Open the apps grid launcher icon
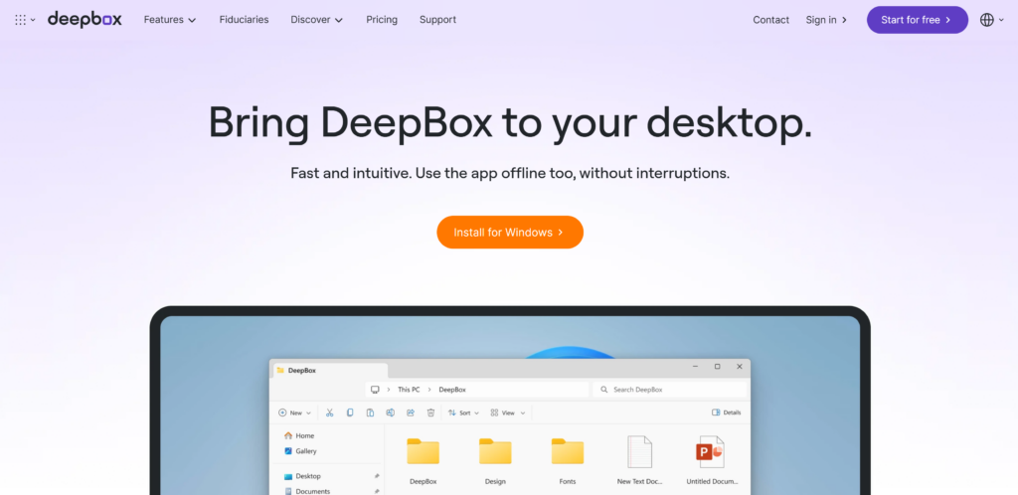1018x495 pixels. point(25,20)
